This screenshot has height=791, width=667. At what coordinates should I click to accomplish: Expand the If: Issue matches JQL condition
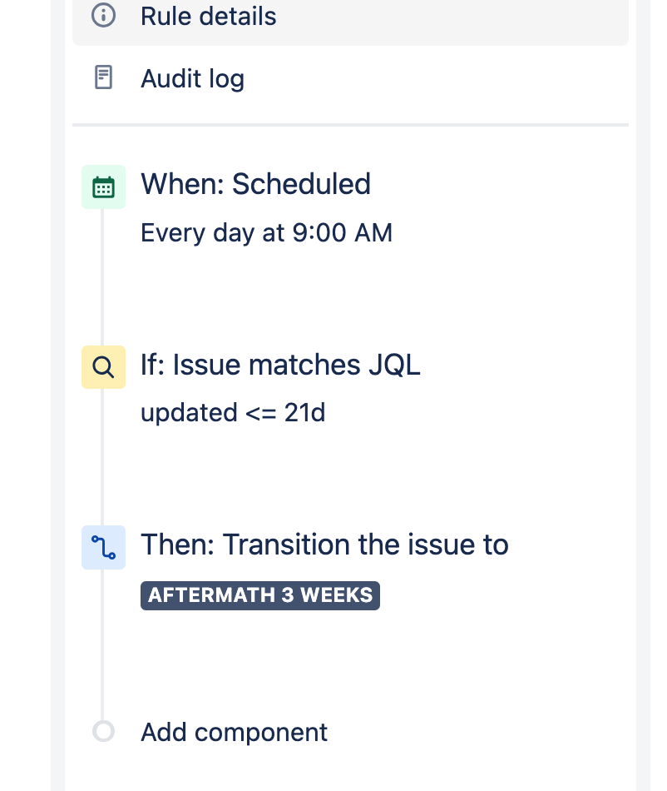coord(280,365)
